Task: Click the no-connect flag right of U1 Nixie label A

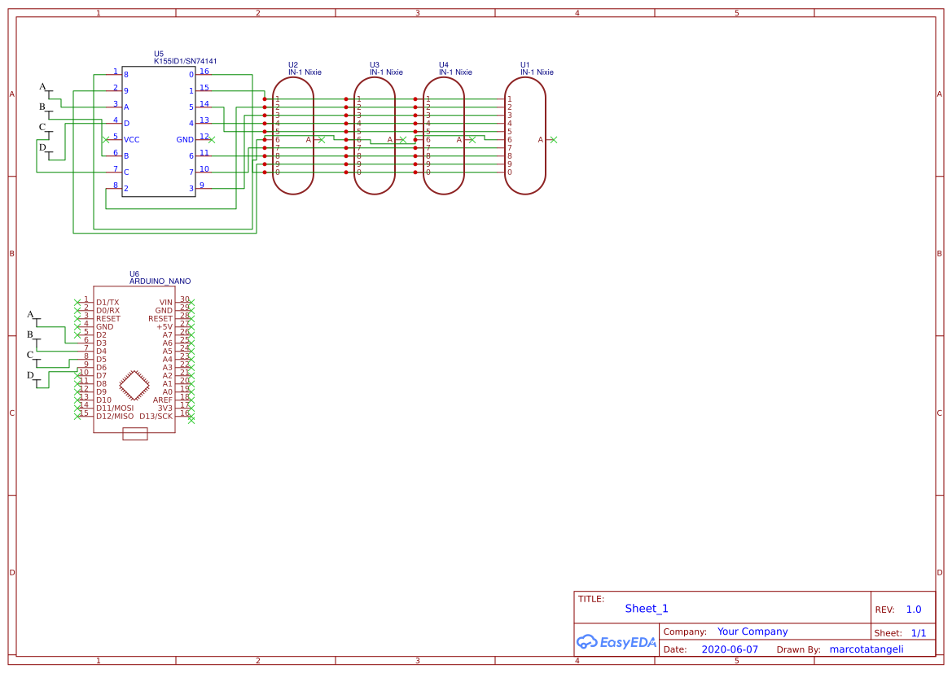Action: coord(552,139)
